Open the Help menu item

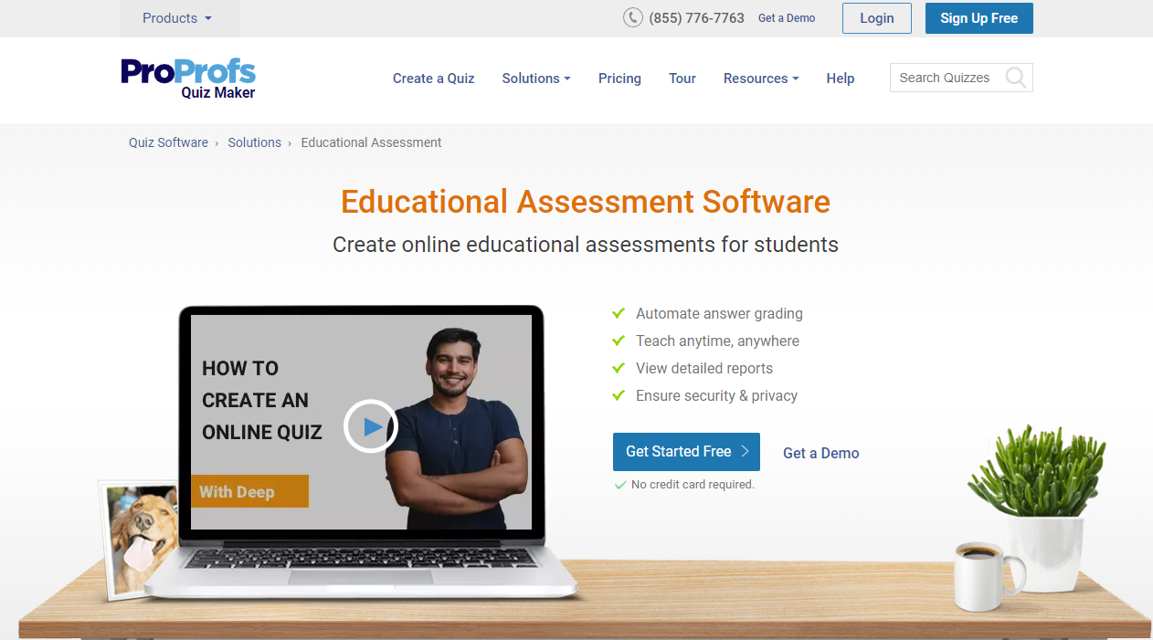(841, 79)
